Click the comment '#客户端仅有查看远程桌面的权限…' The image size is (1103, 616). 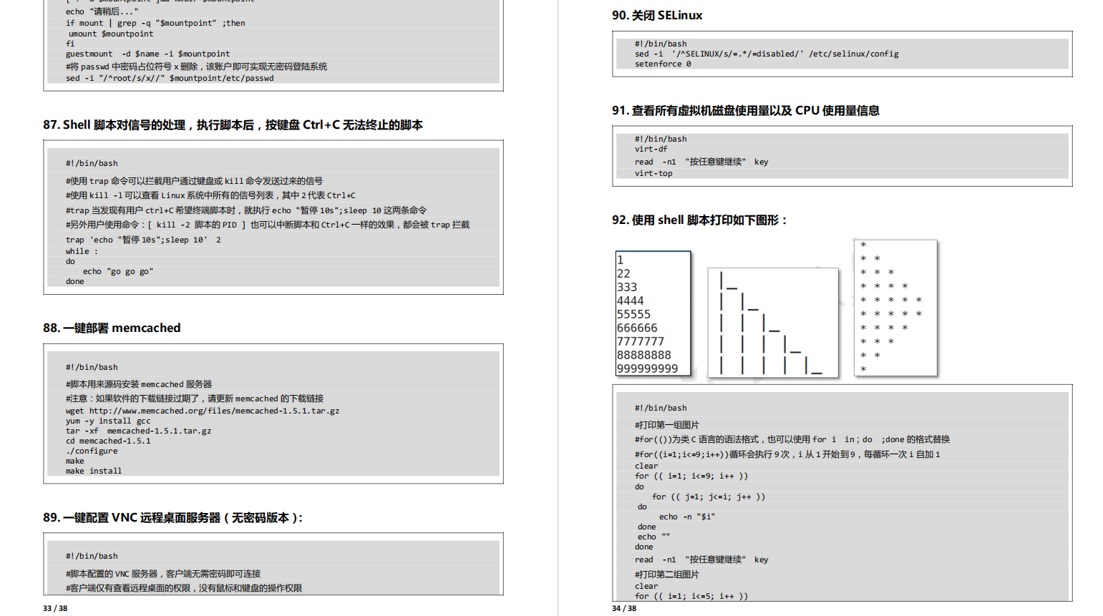click(184, 588)
